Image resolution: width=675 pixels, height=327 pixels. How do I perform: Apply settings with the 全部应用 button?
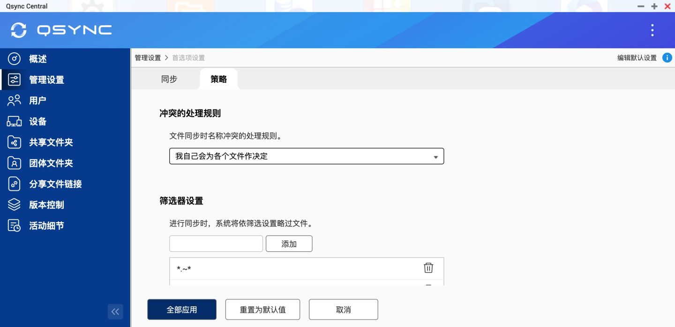pyautogui.click(x=182, y=309)
